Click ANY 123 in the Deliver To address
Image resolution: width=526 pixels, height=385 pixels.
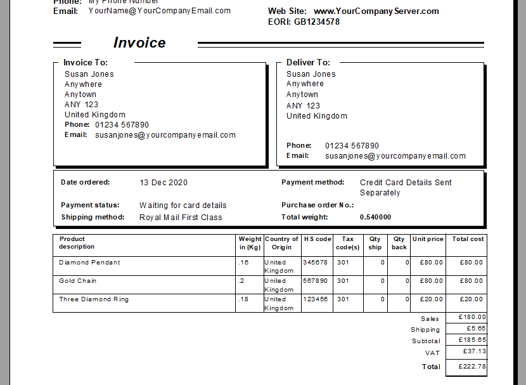(x=304, y=106)
